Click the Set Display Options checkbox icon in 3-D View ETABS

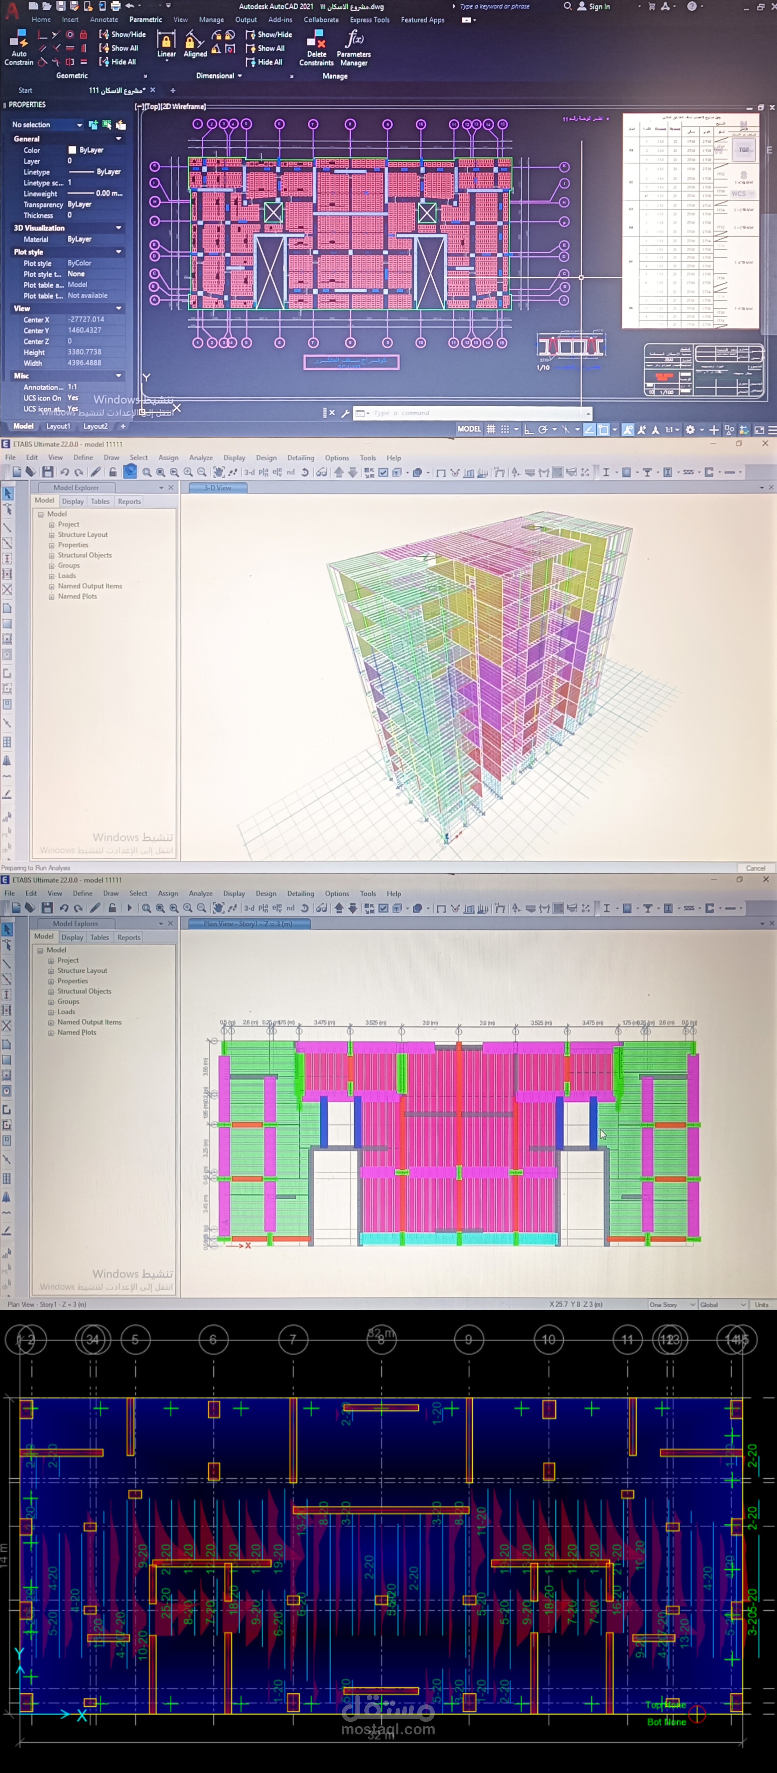pyautogui.click(x=383, y=472)
